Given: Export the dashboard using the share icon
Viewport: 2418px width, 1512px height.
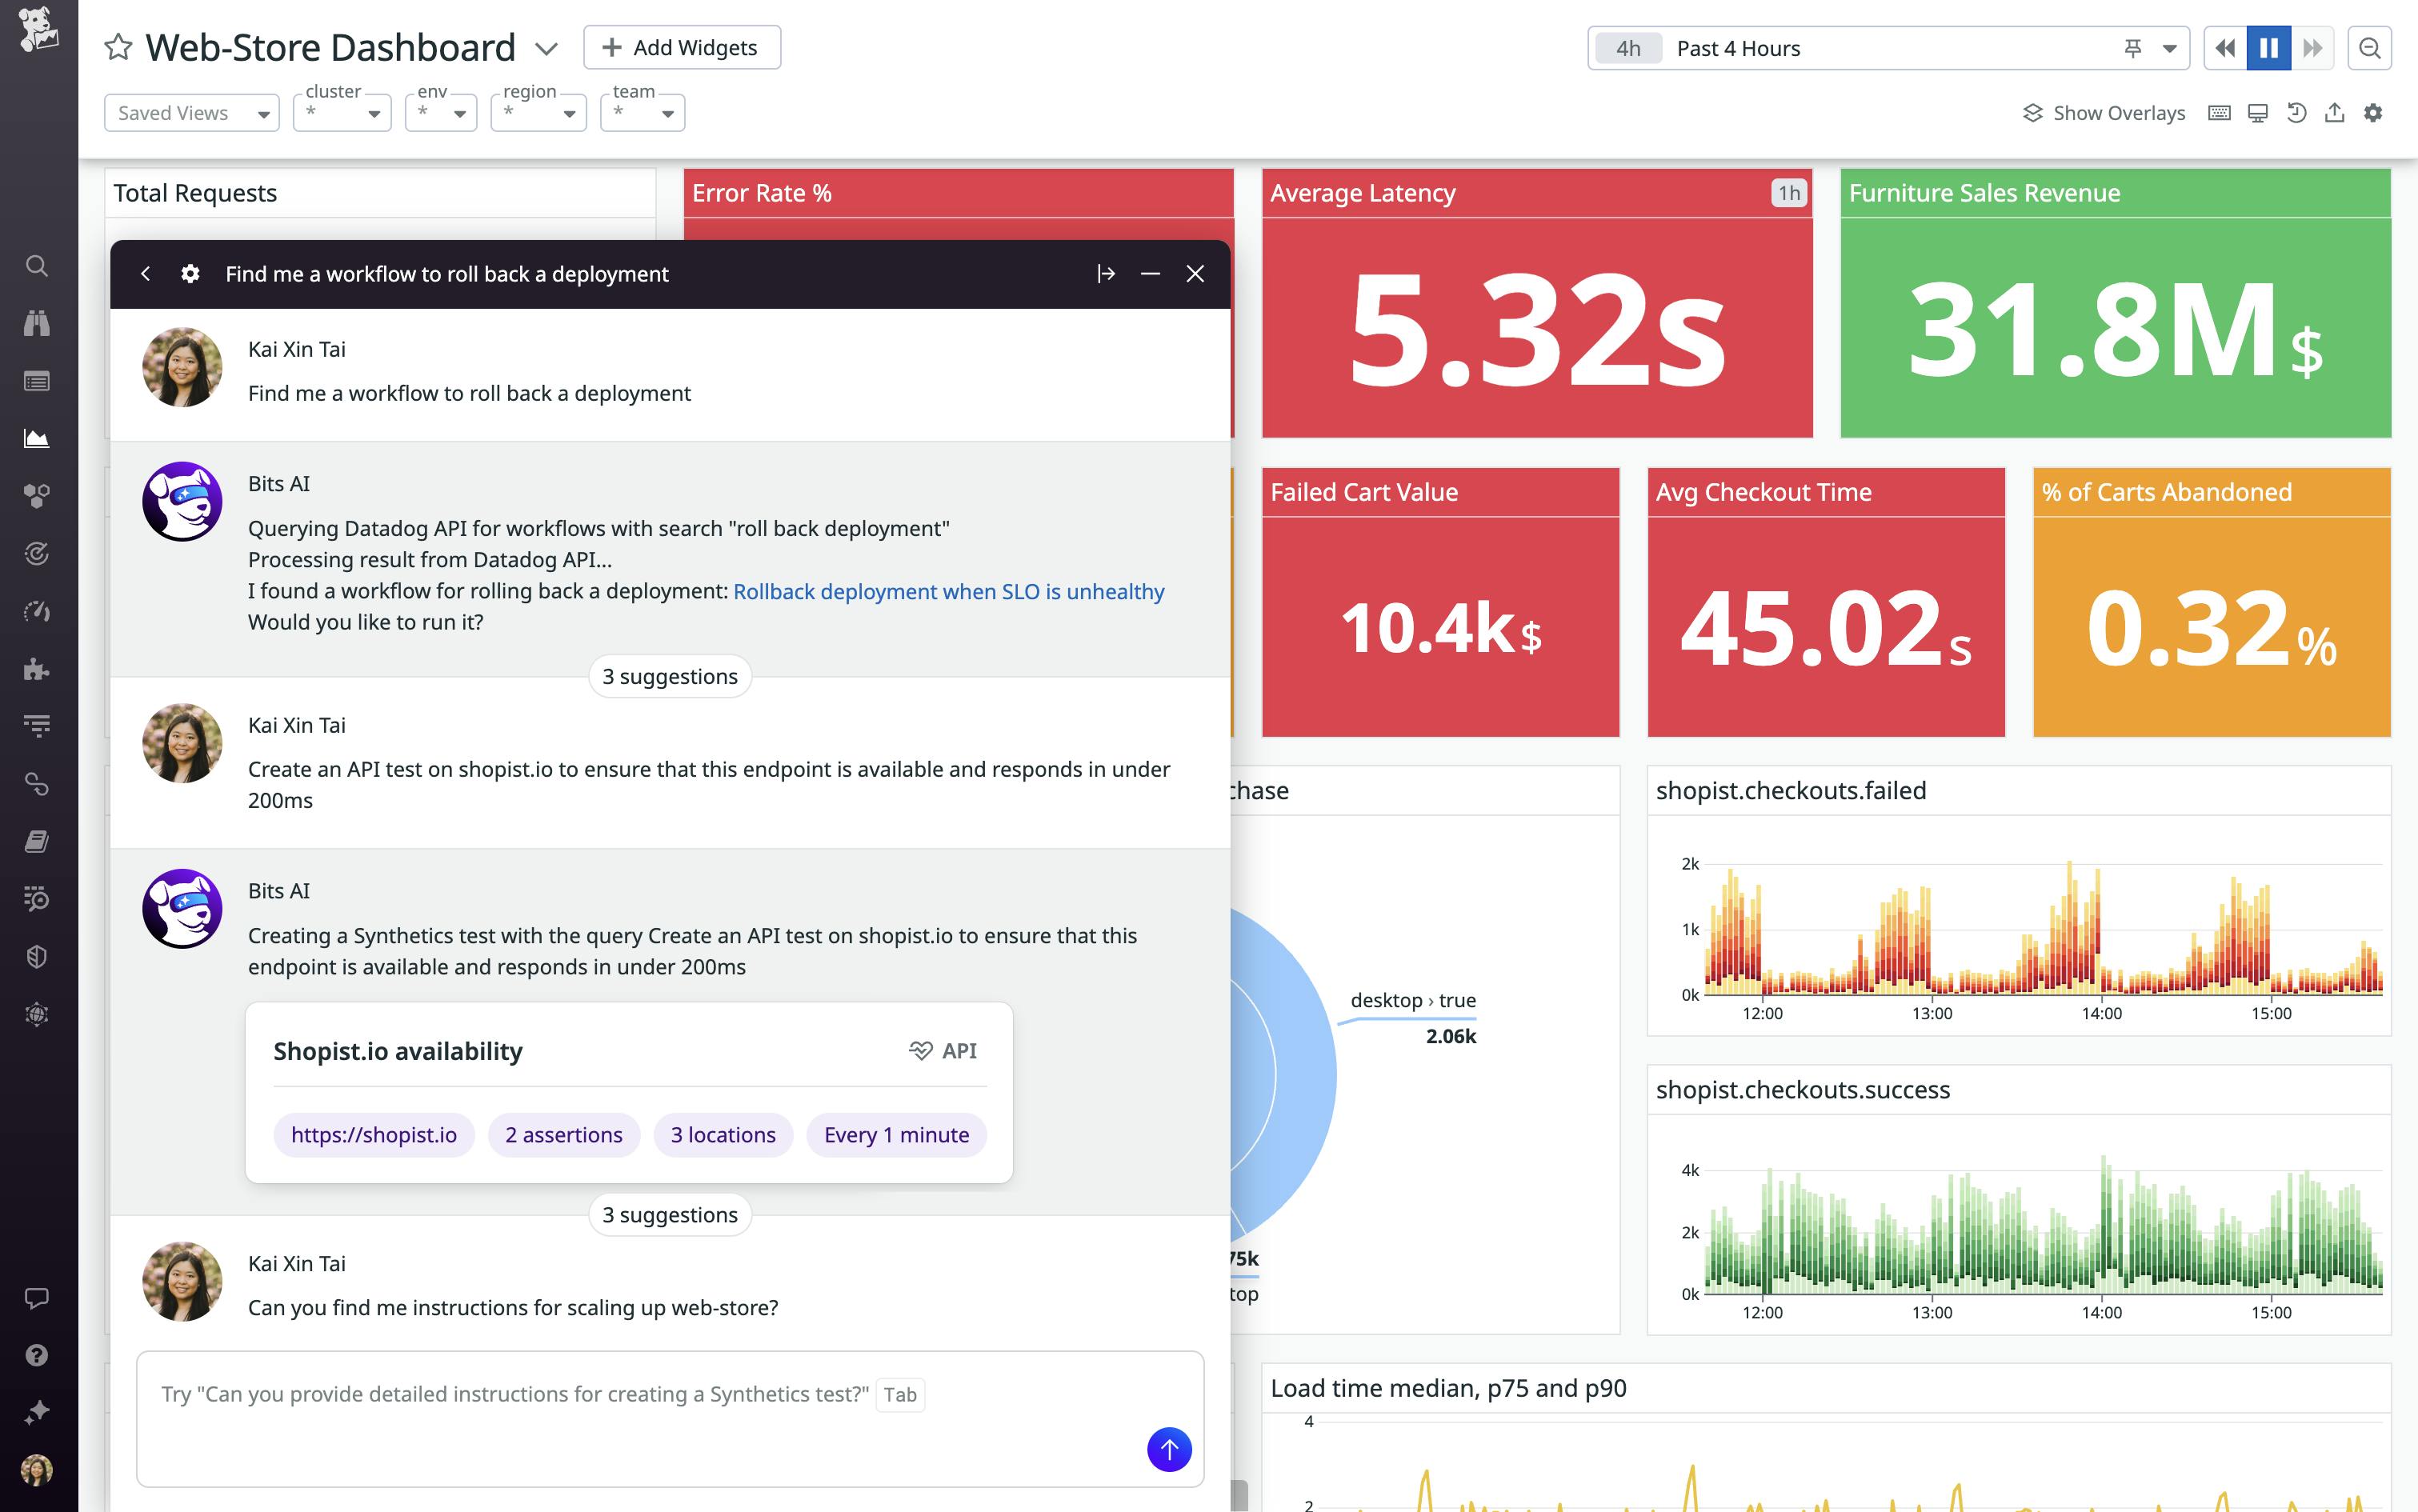Looking at the screenshot, I should (x=2335, y=112).
